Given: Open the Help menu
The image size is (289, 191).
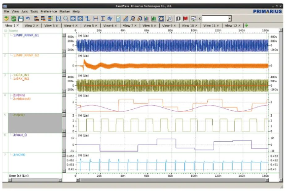Looking at the screenshot, I should pos(76,11).
